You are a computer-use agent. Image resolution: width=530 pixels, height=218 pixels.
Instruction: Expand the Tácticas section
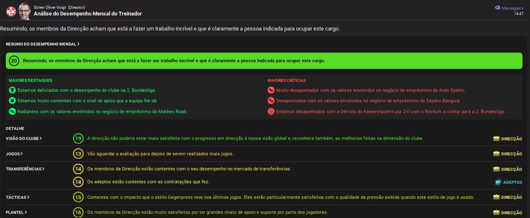(x=18, y=197)
